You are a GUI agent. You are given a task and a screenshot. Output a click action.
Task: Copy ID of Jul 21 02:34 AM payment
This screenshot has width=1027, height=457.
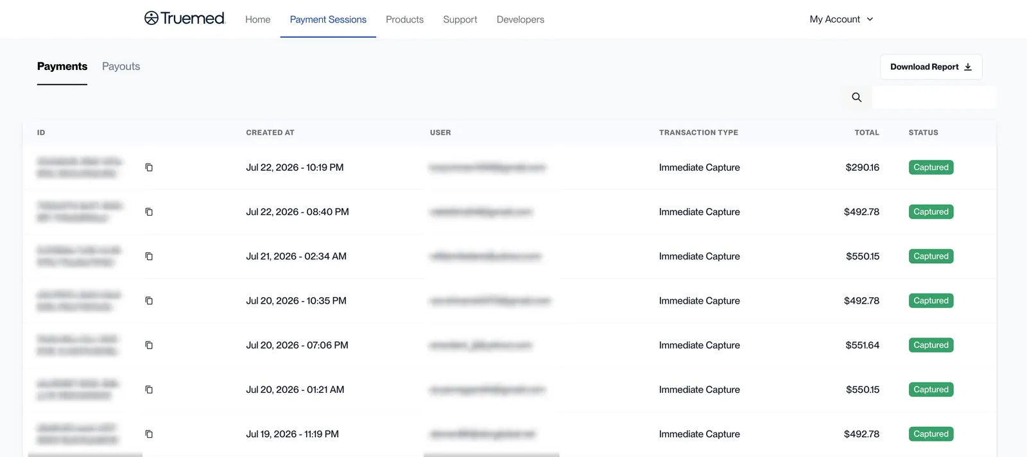149,256
